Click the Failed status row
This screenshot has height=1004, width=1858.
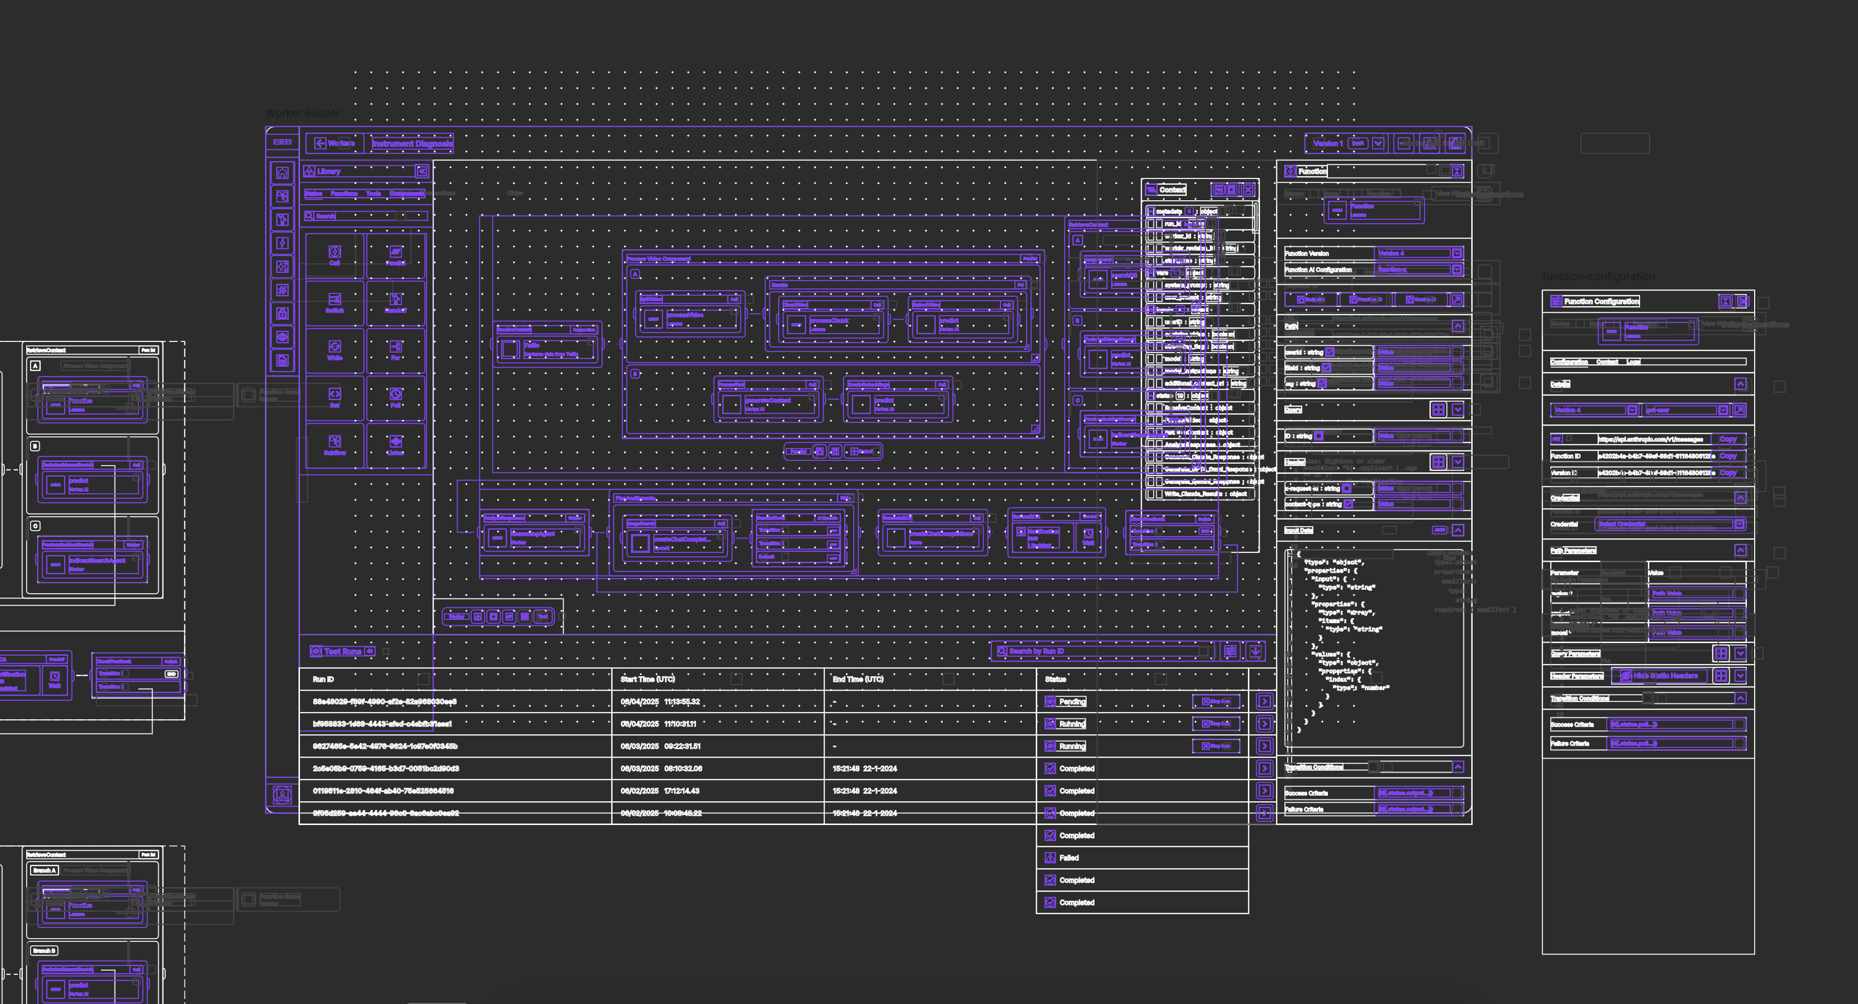1143,858
